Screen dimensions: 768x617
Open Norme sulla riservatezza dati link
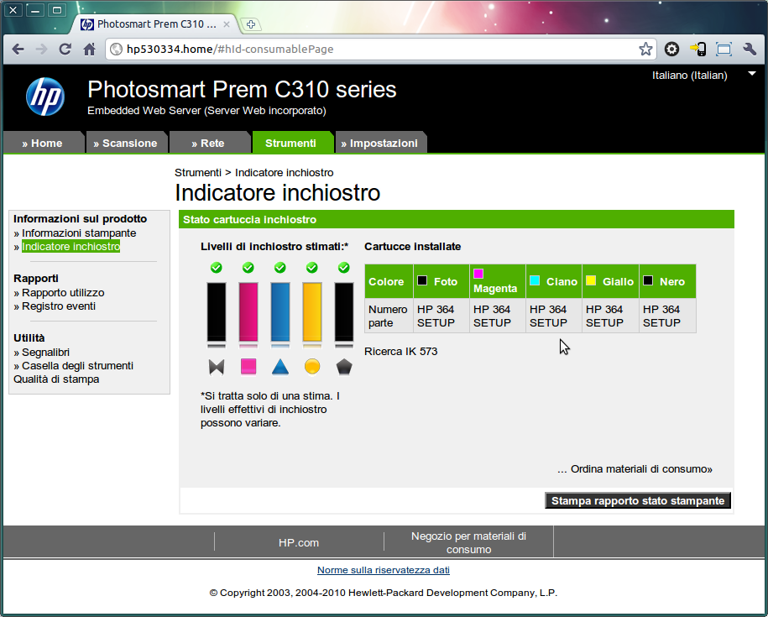tap(384, 570)
